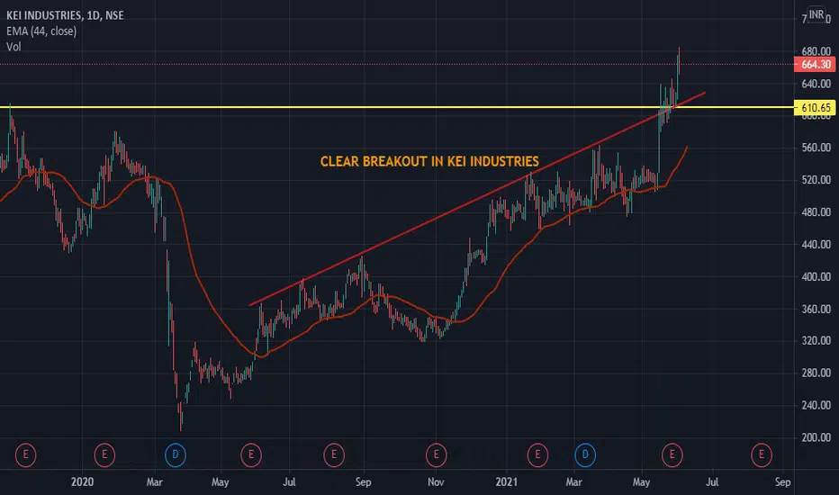Click the 240.00 price axis label

tap(816, 405)
